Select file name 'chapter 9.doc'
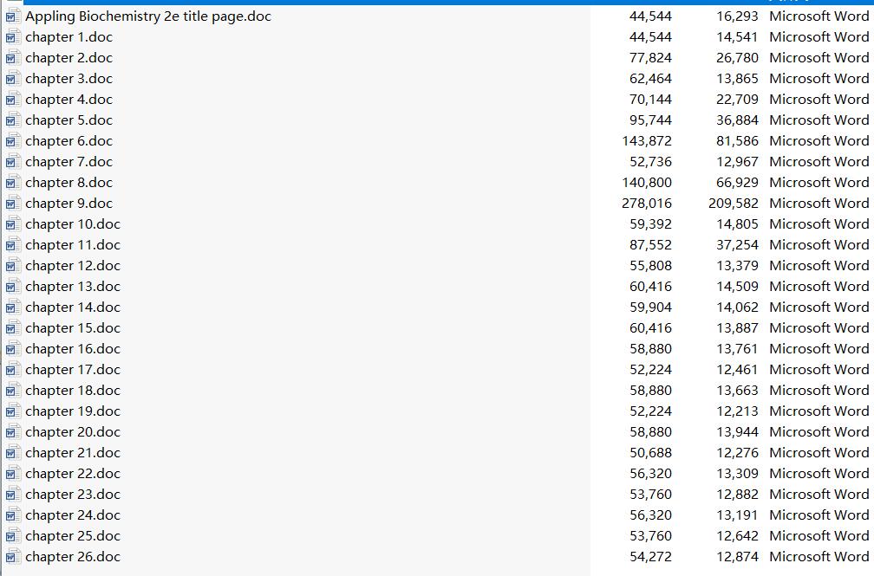 coord(69,204)
